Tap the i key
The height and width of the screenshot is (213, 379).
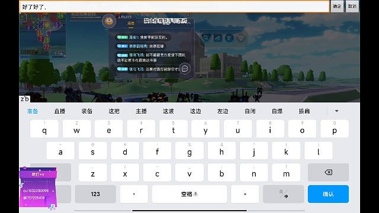coord(270,129)
